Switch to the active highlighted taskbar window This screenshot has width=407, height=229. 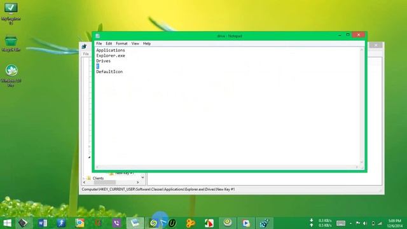(x=135, y=223)
